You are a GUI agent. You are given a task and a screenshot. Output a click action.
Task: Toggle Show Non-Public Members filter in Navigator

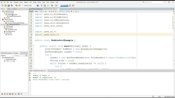[x=10, y=94]
